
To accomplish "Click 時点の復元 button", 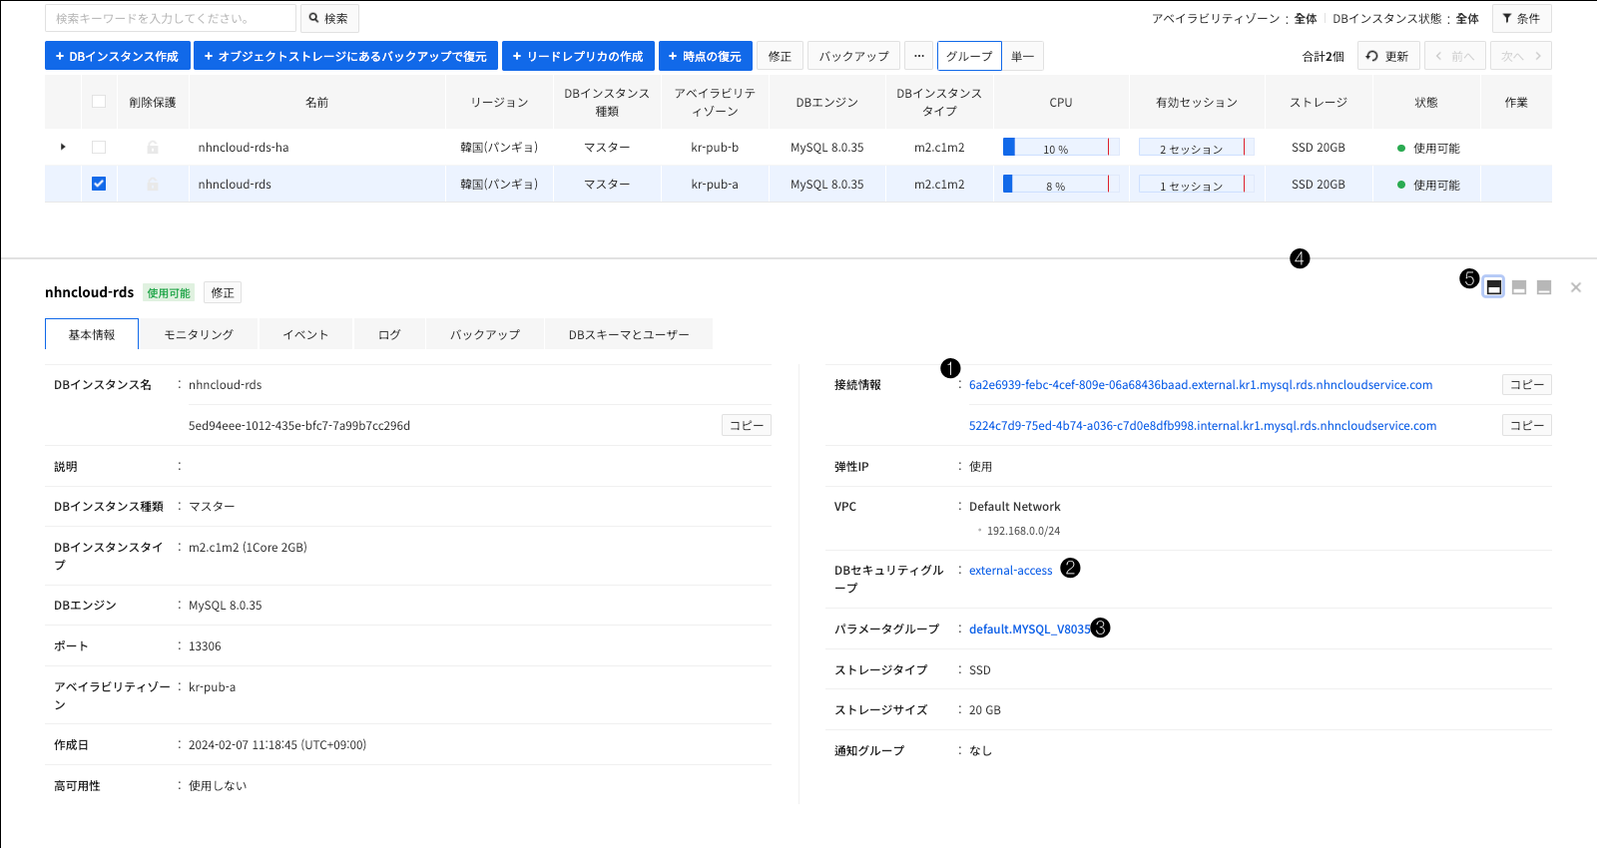I will pyautogui.click(x=705, y=56).
